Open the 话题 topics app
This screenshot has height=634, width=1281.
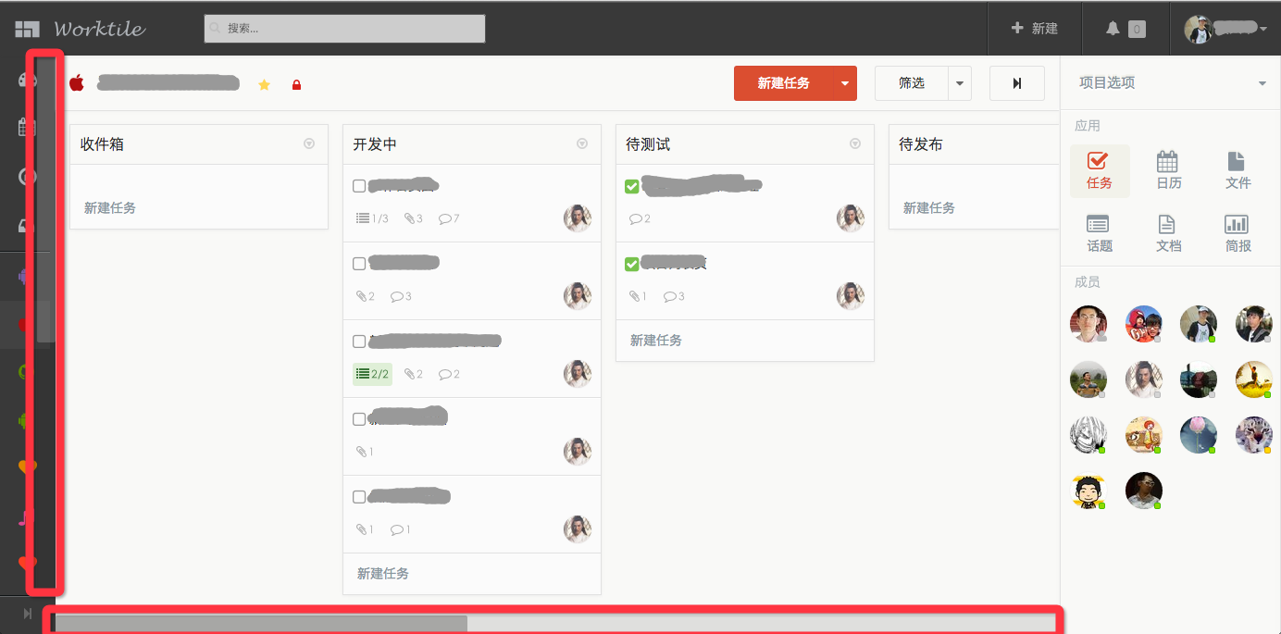[x=1100, y=234]
